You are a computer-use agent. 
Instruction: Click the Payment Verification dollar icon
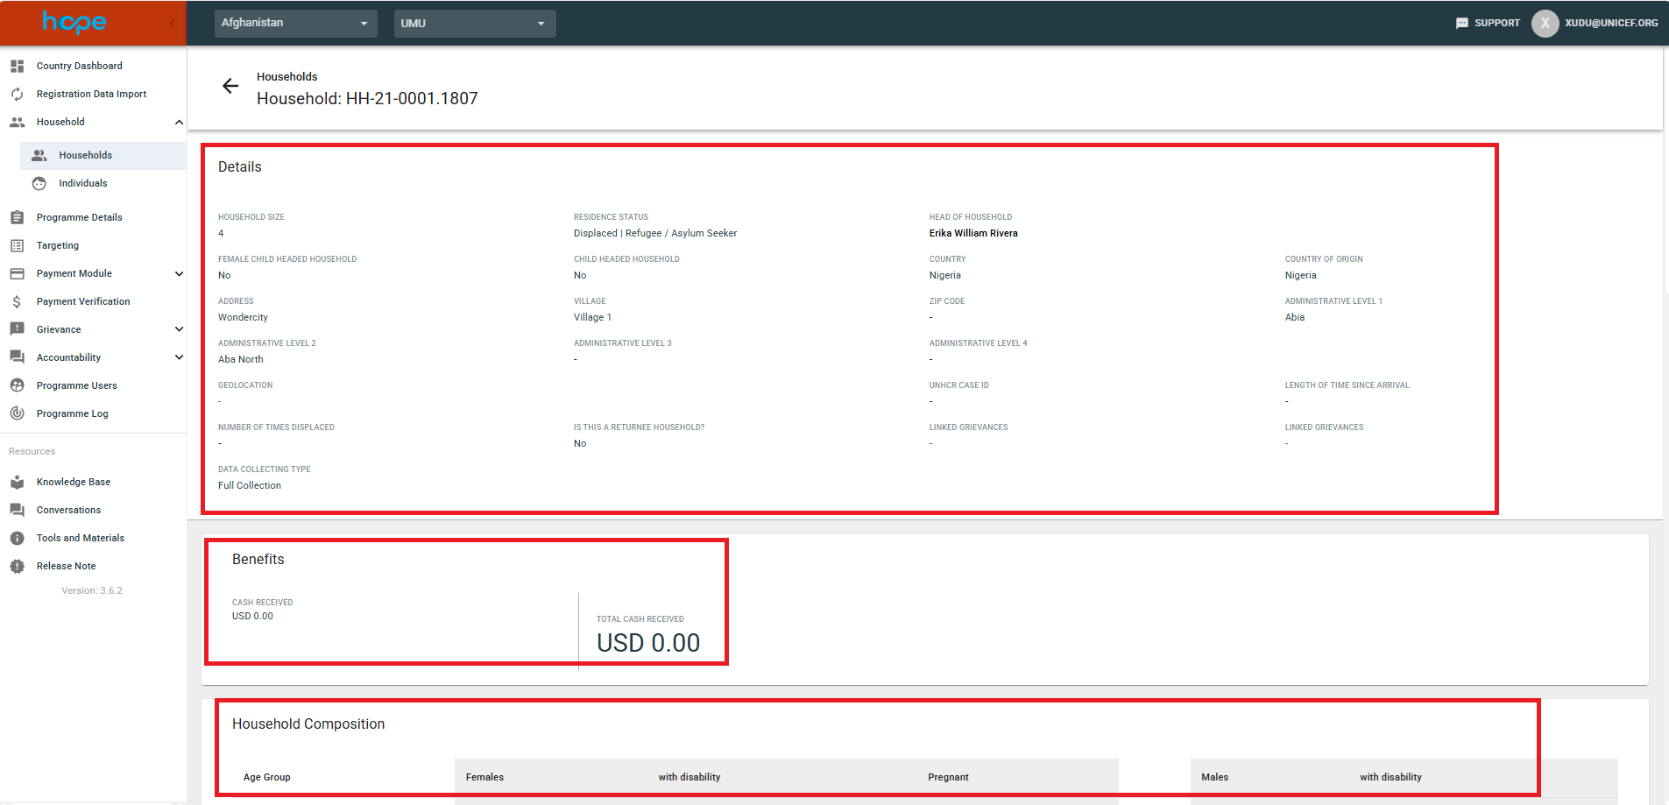tap(17, 301)
